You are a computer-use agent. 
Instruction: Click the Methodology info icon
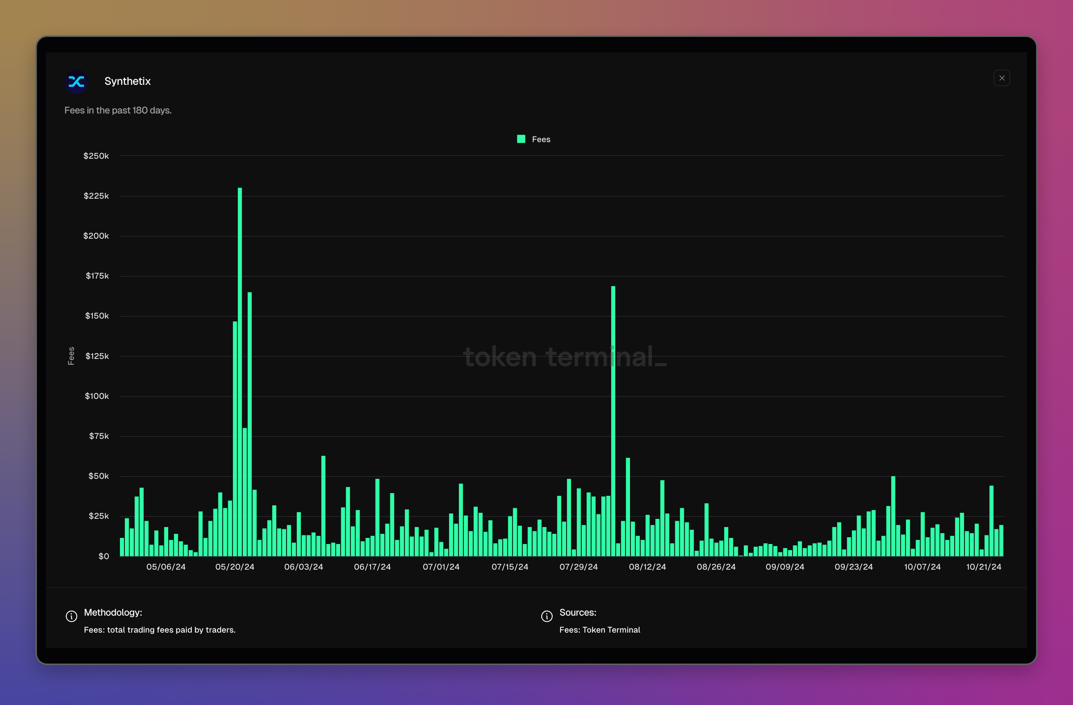(71, 616)
